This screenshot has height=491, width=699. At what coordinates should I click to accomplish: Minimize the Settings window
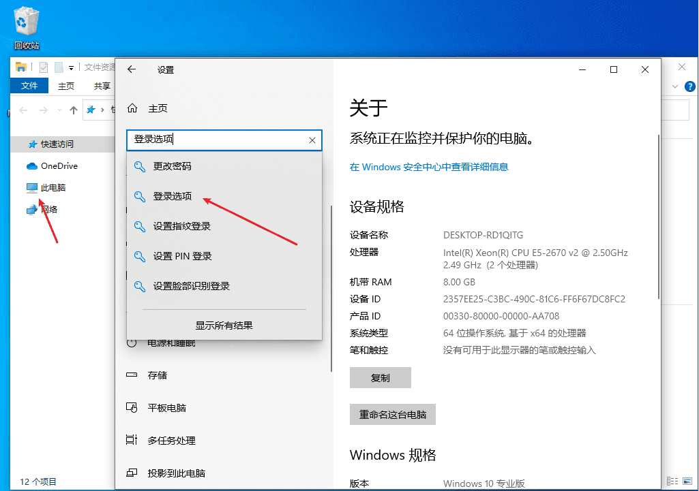point(582,69)
